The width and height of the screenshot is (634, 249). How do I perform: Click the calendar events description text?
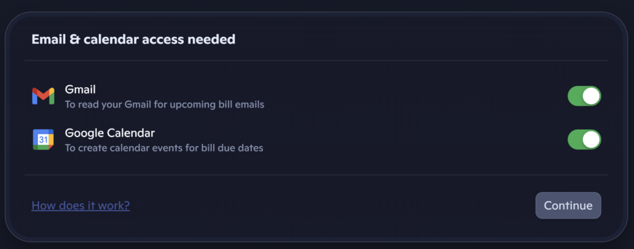pyautogui.click(x=164, y=148)
